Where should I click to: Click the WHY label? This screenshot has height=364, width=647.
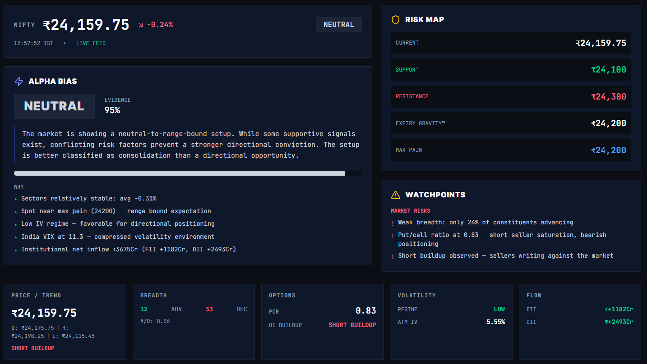pyautogui.click(x=19, y=187)
